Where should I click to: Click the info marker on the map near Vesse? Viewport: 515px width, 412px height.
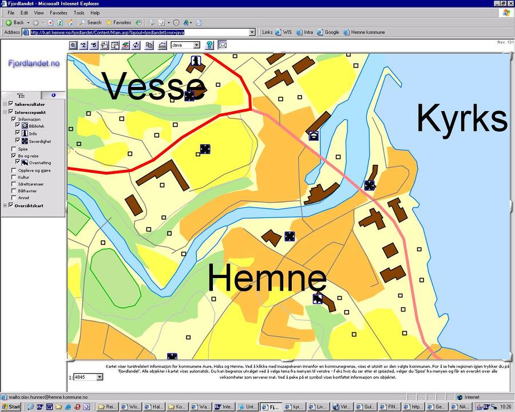click(196, 61)
